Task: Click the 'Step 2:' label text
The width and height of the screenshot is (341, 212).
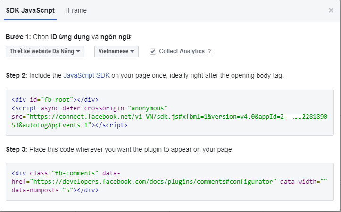Action: [x=17, y=75]
